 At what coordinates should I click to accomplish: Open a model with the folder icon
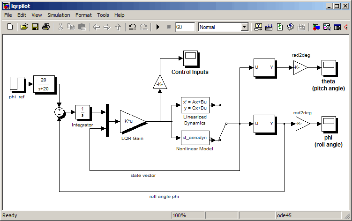(x=24, y=27)
